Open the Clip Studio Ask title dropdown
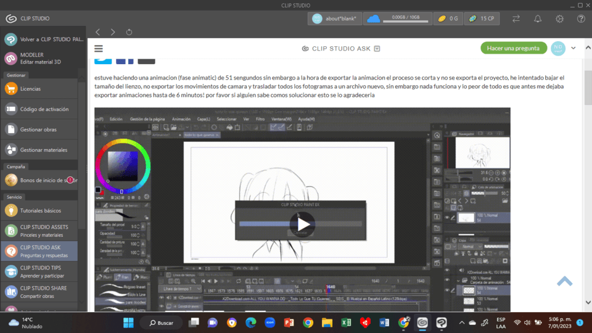Image resolution: width=592 pixels, height=333 pixels. 377,49
